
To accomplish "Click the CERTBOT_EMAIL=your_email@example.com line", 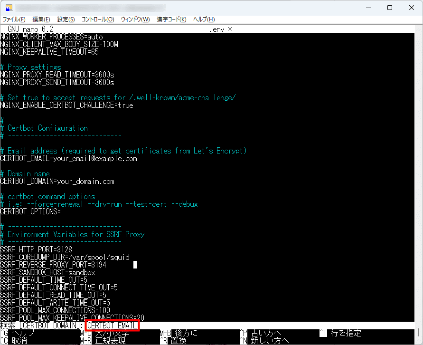I will tap(69, 159).
